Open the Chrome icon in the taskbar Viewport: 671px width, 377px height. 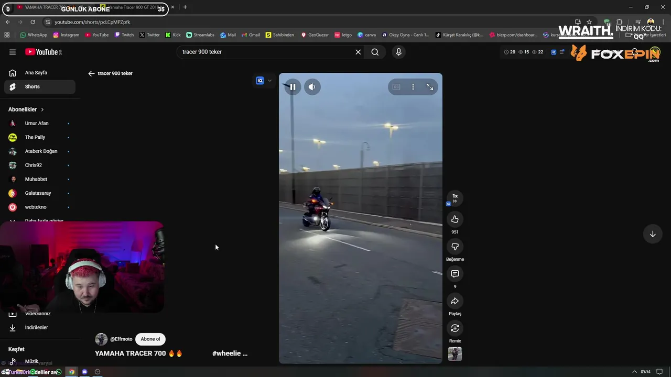(x=72, y=372)
